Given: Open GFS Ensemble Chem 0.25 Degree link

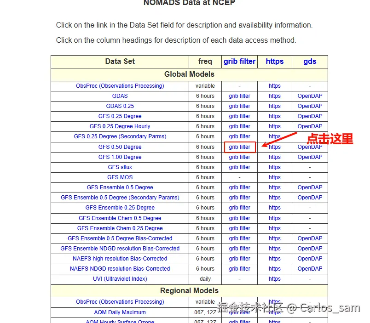Looking at the screenshot, I should [120, 228].
